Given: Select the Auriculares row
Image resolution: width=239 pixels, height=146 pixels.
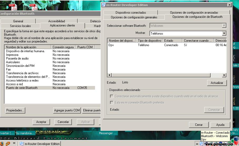Looking at the screenshot, I should click(50, 62).
